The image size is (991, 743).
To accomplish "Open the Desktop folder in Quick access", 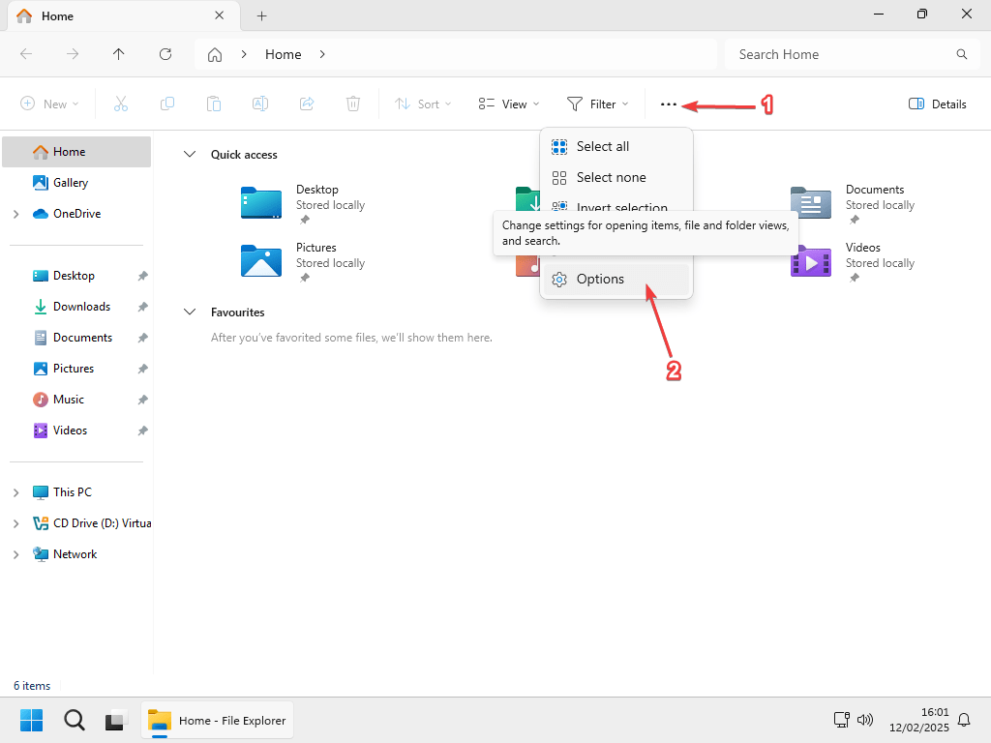I will [262, 203].
